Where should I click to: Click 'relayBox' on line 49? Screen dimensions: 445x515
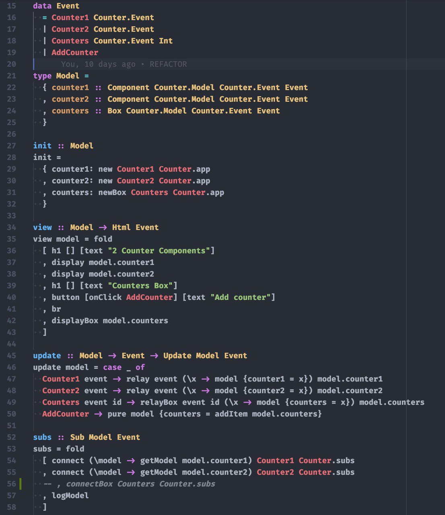pos(159,403)
